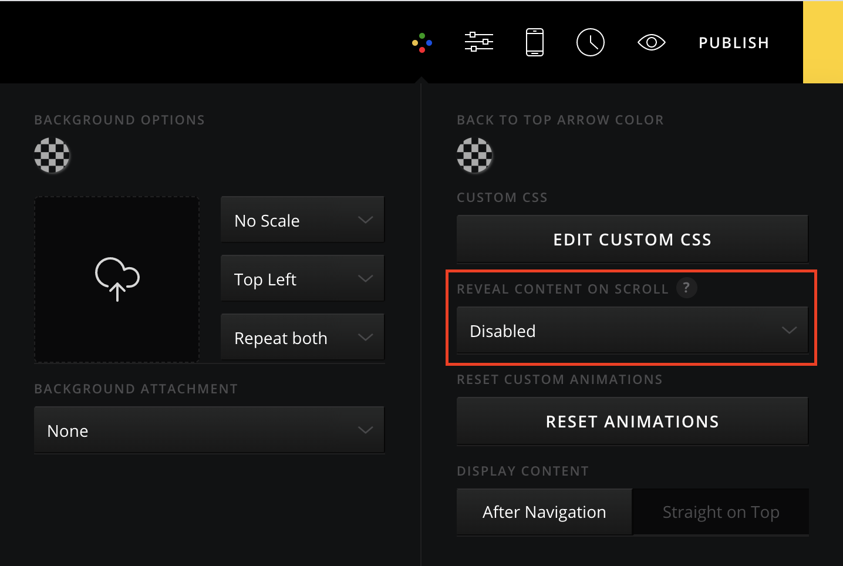
Task: Open the Top Left position dropdown
Action: (x=302, y=279)
